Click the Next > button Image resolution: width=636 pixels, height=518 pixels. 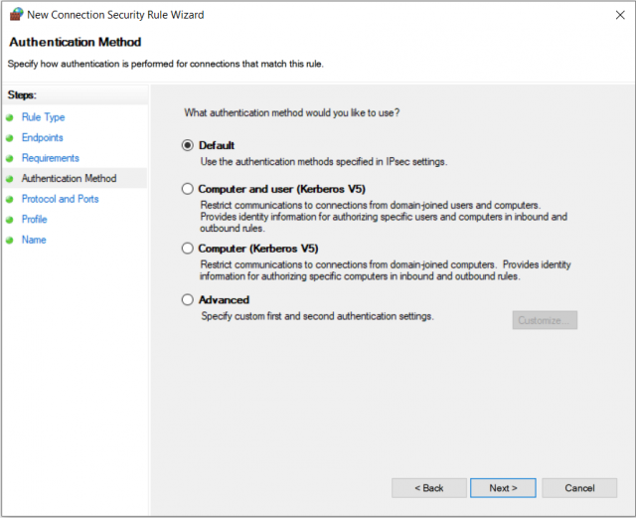503,488
